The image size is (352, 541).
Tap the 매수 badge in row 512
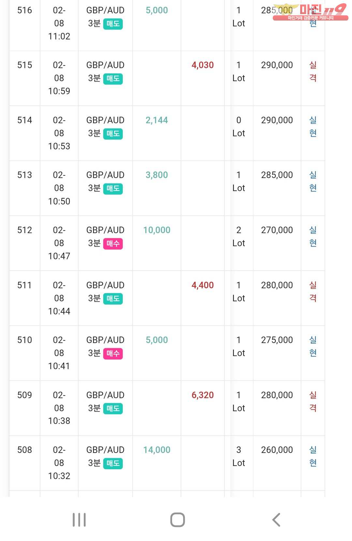pos(113,244)
